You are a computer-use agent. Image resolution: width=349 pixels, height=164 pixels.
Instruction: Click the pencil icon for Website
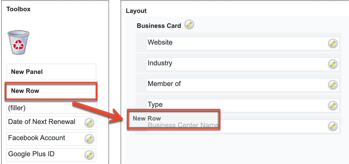point(333,43)
